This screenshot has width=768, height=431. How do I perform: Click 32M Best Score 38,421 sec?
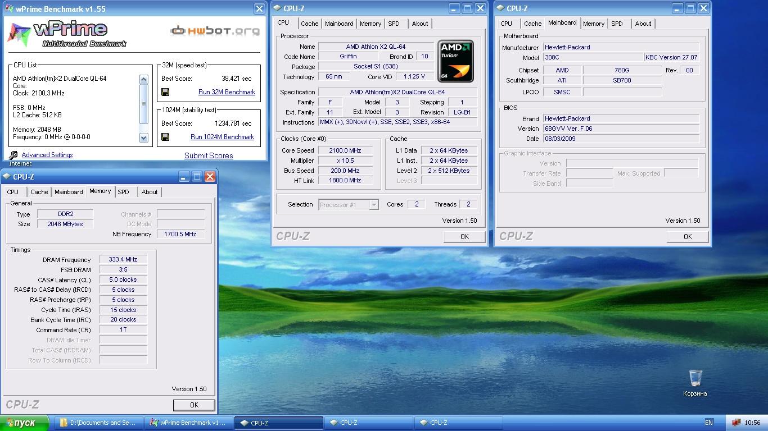click(237, 79)
